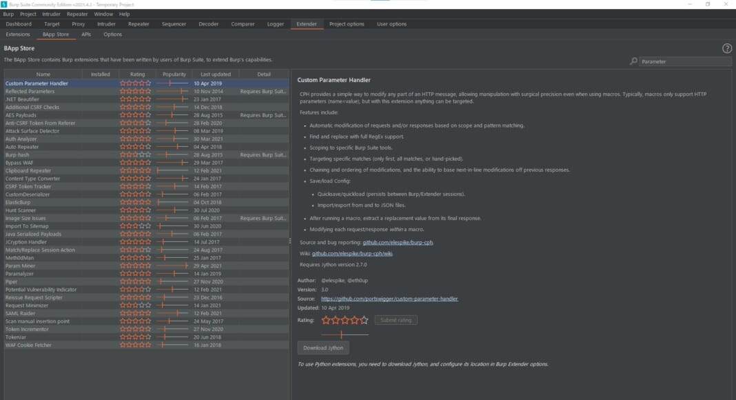
Task: Select the Reflected Parameters extension row
Action: [30, 91]
